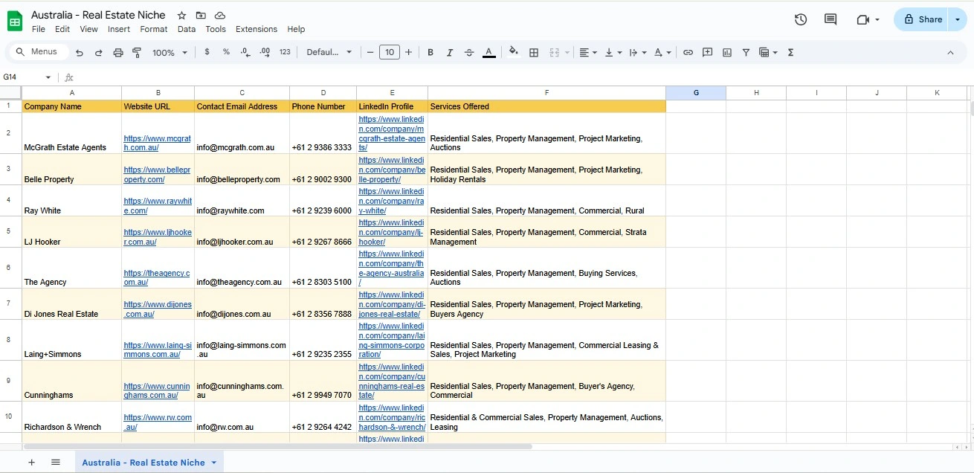Screen dimensions: 974x473
Task: Decrease font size with minus
Action: coord(370,52)
